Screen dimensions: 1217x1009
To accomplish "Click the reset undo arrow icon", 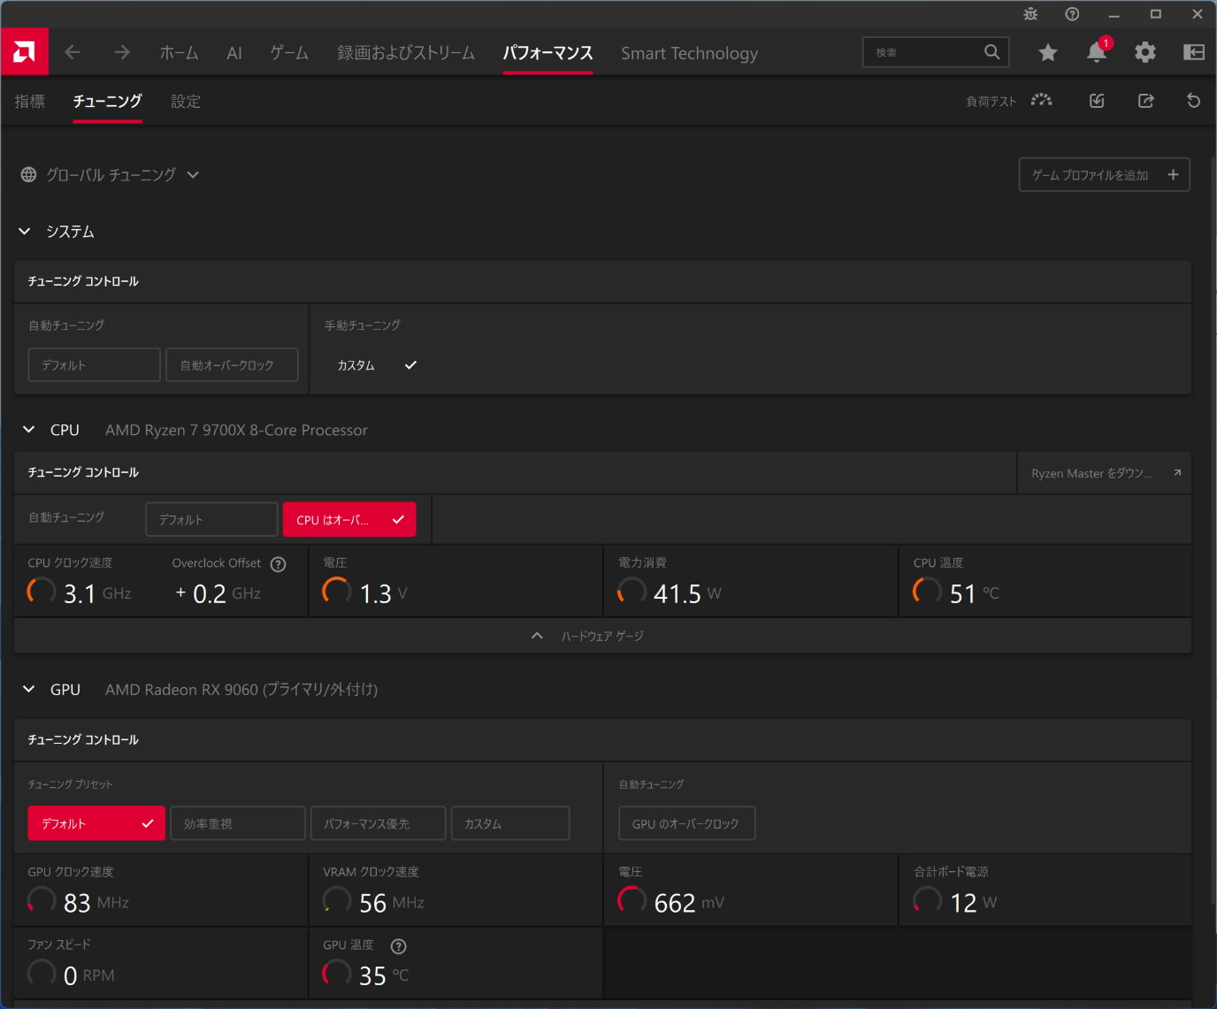I will point(1194,101).
